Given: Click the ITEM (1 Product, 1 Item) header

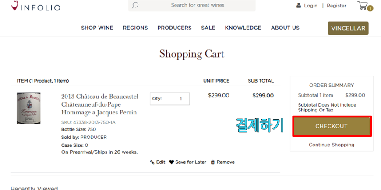Looking at the screenshot, I should [43, 81].
